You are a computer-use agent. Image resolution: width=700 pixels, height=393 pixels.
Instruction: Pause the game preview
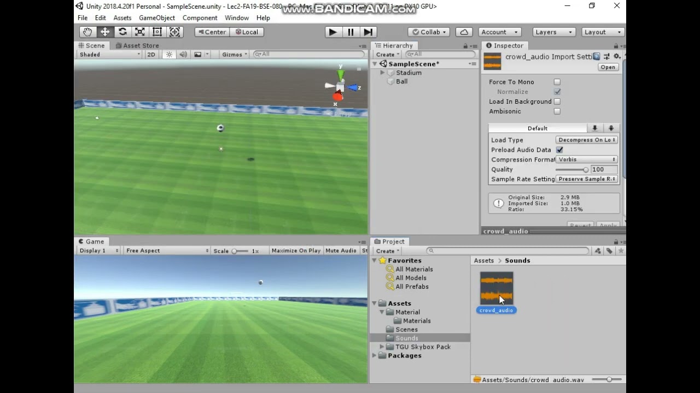coord(351,32)
